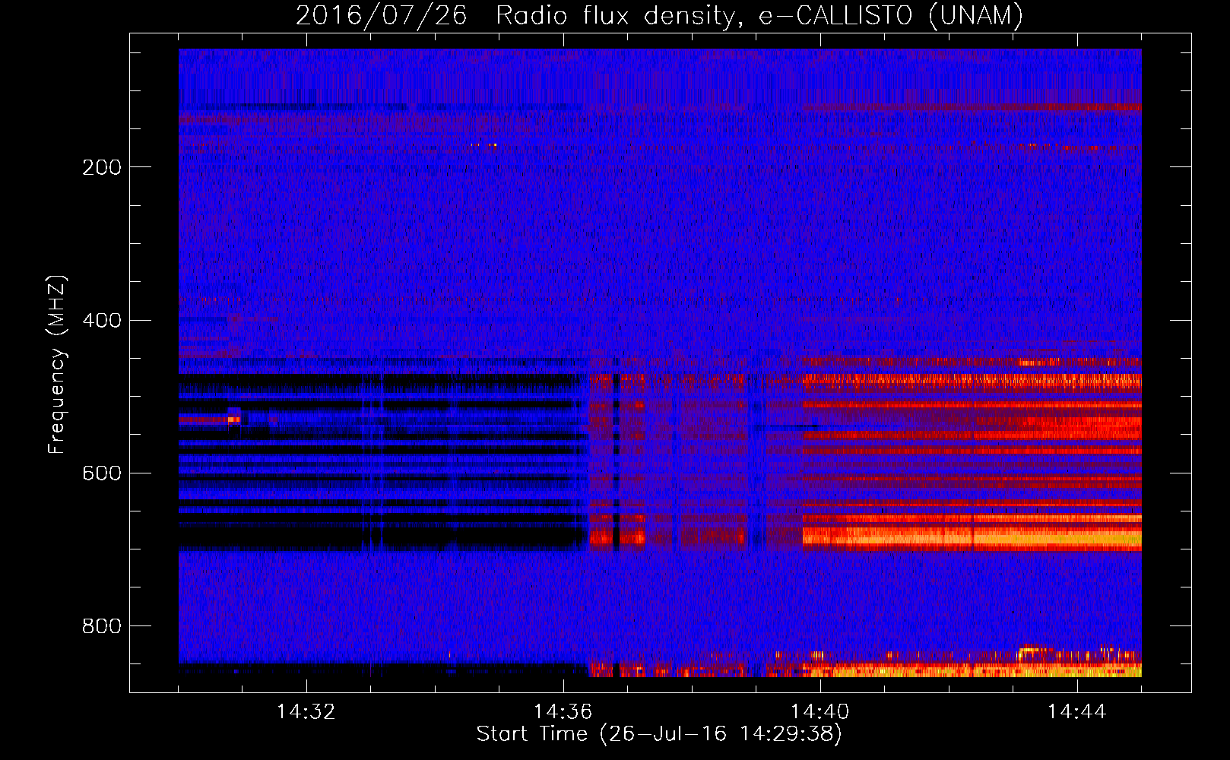Select the '200' frequency axis label
Screen dimensions: 1230x760
click(x=101, y=167)
